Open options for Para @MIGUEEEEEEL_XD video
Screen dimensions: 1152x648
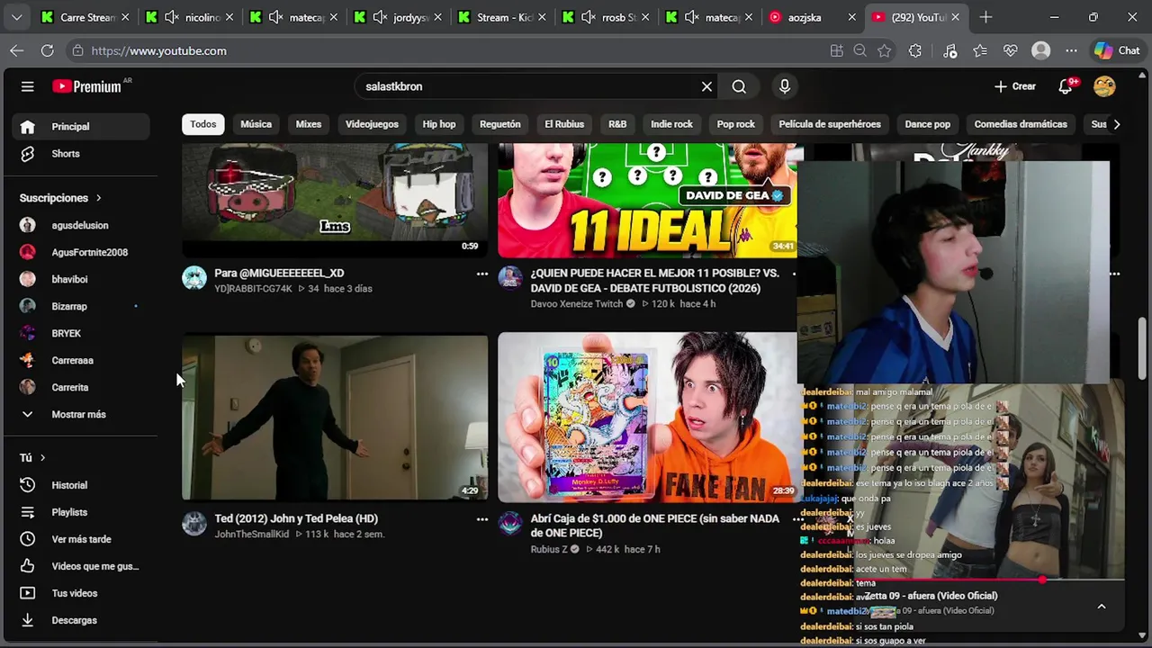482,274
